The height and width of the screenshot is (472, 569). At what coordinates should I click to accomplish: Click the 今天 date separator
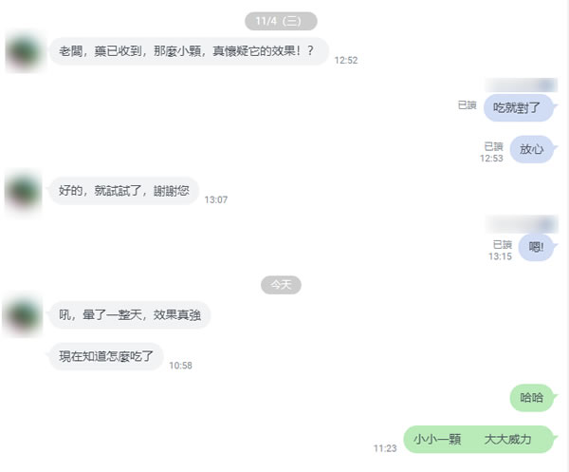pyautogui.click(x=281, y=285)
